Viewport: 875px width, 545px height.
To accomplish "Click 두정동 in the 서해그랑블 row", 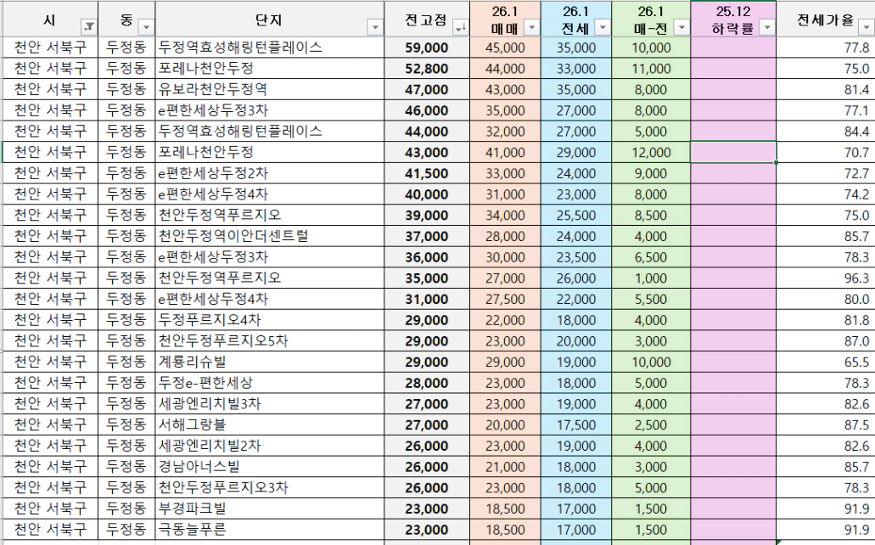I will [126, 424].
